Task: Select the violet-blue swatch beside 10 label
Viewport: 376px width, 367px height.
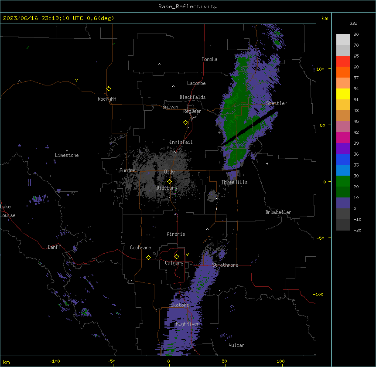Action: click(x=343, y=203)
